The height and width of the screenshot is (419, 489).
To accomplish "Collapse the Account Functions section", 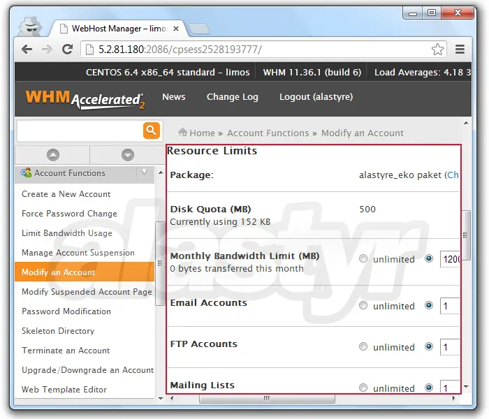I will coord(145,172).
